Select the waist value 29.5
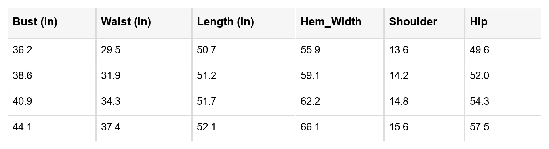This screenshot has width=549, height=149. (x=144, y=51)
